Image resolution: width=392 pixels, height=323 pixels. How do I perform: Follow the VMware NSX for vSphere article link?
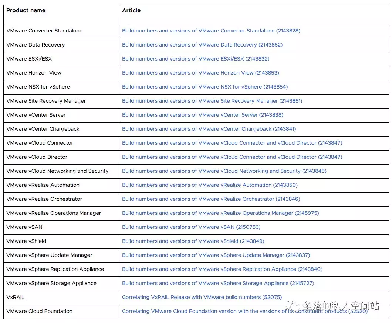205,87
